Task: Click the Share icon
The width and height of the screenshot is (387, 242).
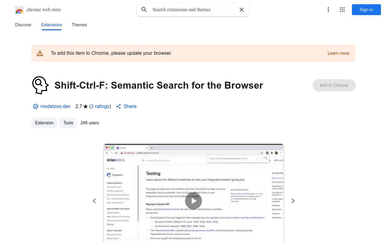Action: coord(119,106)
